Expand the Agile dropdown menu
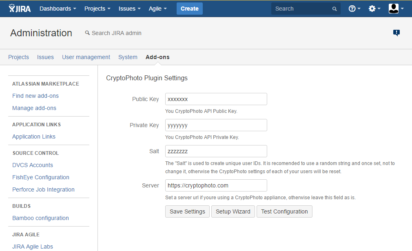The width and height of the screenshot is (412, 251). [157, 9]
